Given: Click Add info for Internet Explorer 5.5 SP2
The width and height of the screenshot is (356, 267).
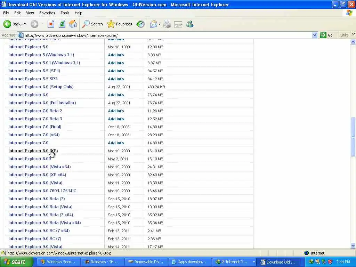Looking at the screenshot, I should click(x=116, y=79).
